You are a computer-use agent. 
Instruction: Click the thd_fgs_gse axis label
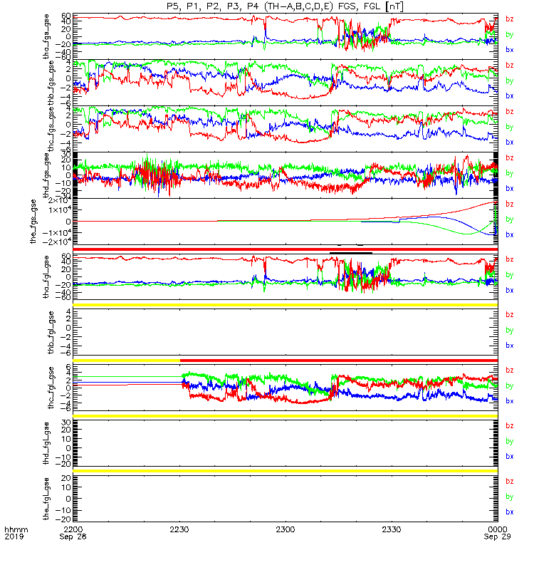(46, 175)
